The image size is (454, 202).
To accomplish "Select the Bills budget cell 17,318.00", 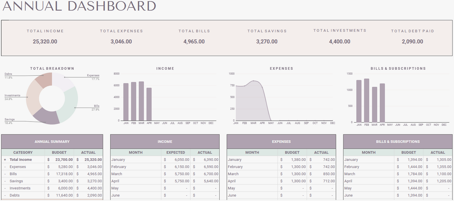I will (x=60, y=174).
